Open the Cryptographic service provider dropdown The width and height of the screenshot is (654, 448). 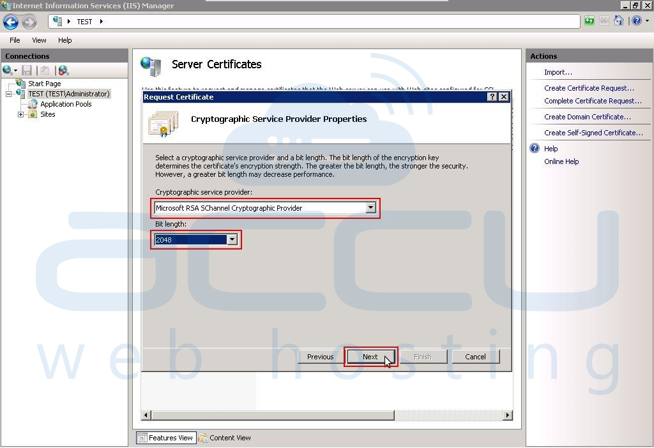[371, 207]
